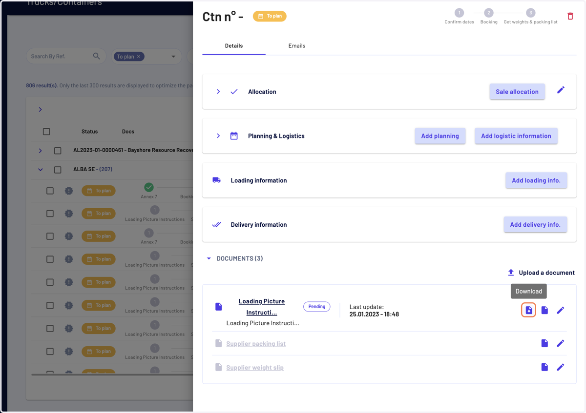This screenshot has height=413, width=586.
Task: Expand the Allocation section
Action: coord(218,92)
